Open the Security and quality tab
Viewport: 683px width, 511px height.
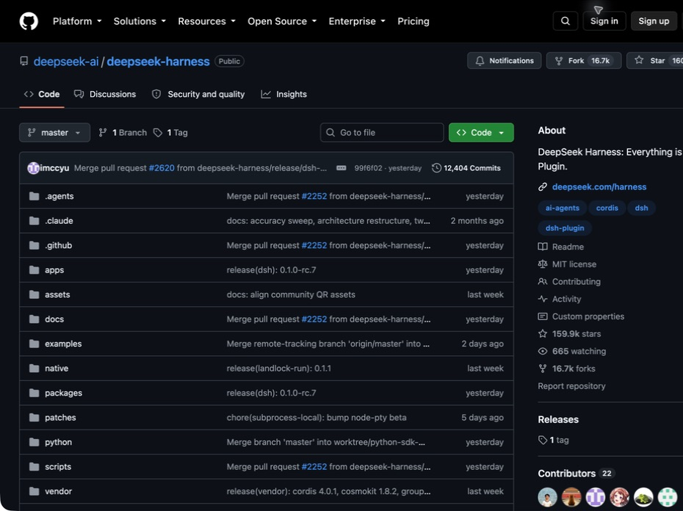[198, 94]
